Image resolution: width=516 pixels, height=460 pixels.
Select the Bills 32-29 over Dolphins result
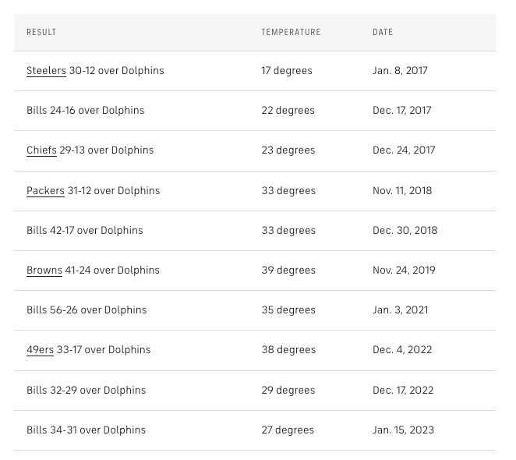(x=87, y=390)
